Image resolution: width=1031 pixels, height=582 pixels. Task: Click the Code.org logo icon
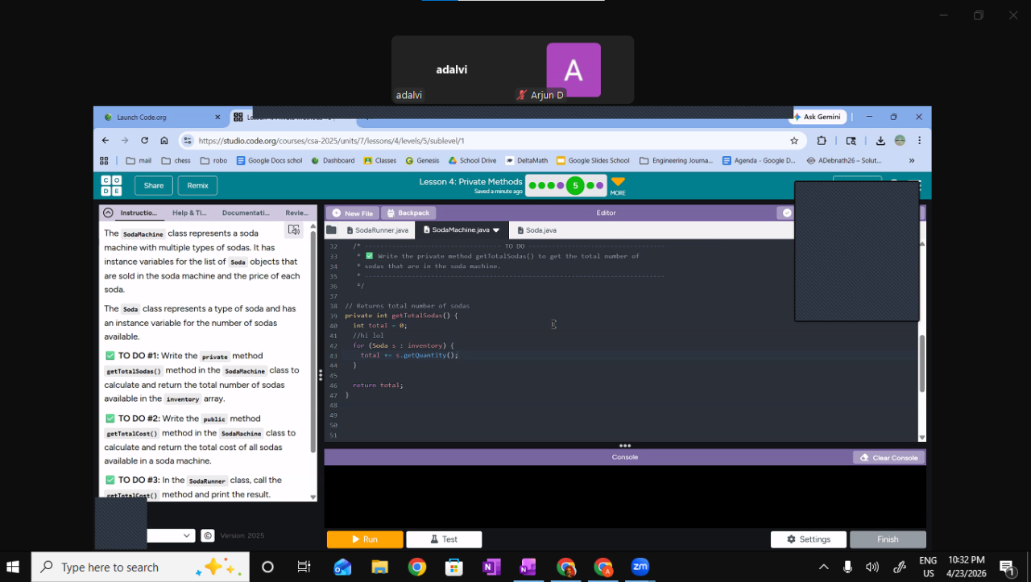pyautogui.click(x=111, y=185)
